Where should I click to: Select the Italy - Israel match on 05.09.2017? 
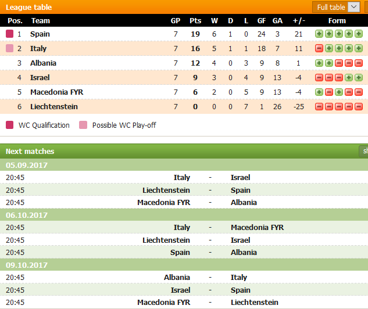[184, 178]
